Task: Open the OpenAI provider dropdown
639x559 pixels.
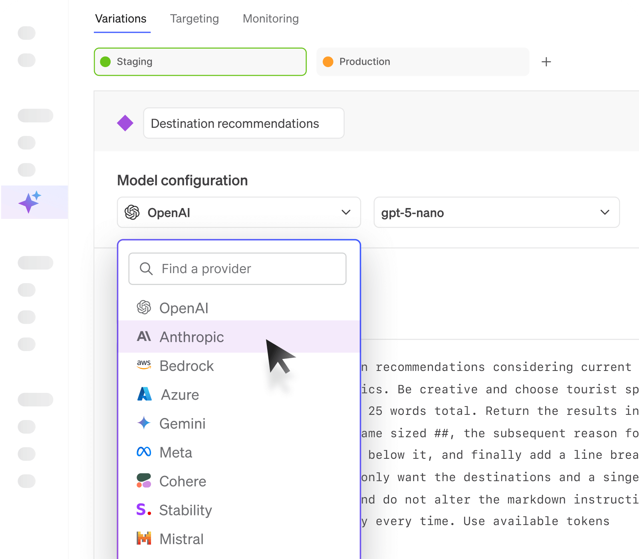Action: [x=239, y=212]
